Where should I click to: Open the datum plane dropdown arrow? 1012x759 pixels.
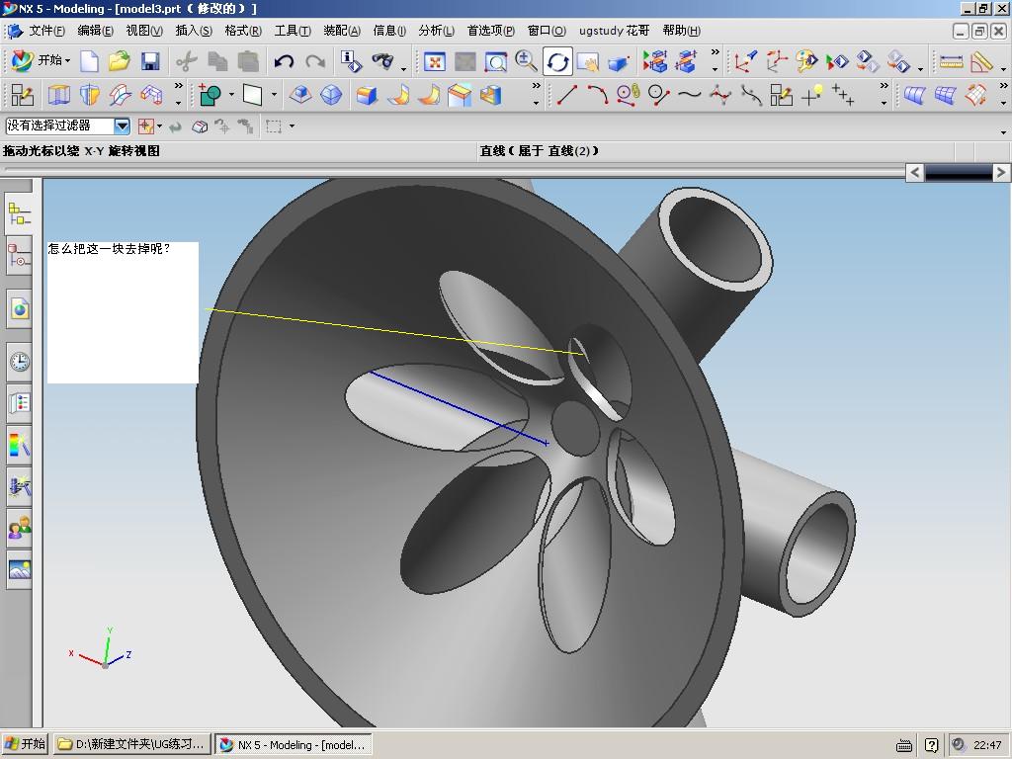(x=275, y=96)
